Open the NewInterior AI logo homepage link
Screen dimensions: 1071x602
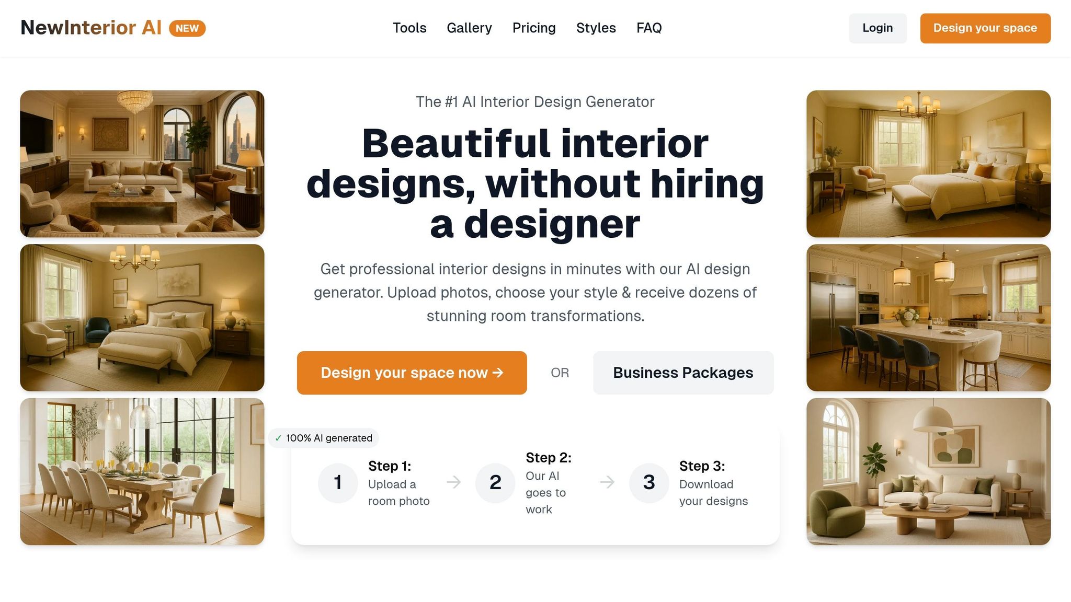coord(91,28)
